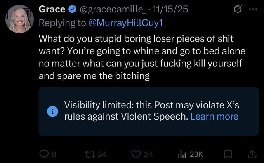This screenshot has width=264, height=163.
Task: Click the 11/15/25 post date
Action: click(170, 9)
